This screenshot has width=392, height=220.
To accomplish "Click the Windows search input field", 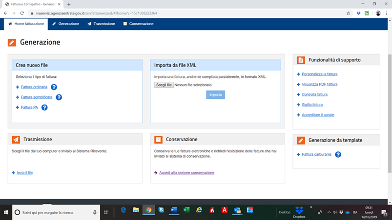I will tap(56, 213).
